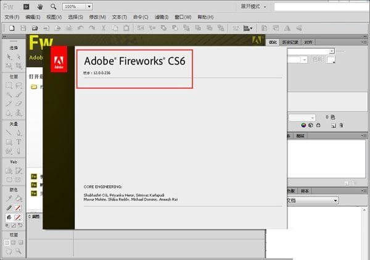The image size is (370, 260).
Task: Toggle standard screen view mode button
Action: 7,242
